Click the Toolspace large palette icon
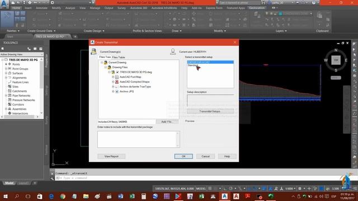The width and height of the screenshot is (358, 201). tap(7, 18)
